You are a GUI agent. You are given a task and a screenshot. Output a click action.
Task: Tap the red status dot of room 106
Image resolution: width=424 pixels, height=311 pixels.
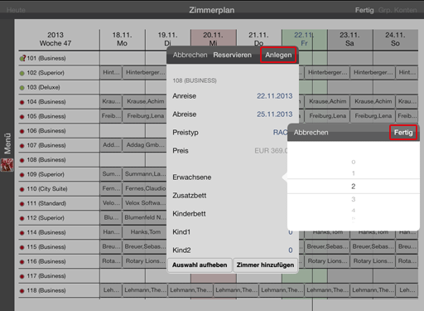tap(22, 131)
